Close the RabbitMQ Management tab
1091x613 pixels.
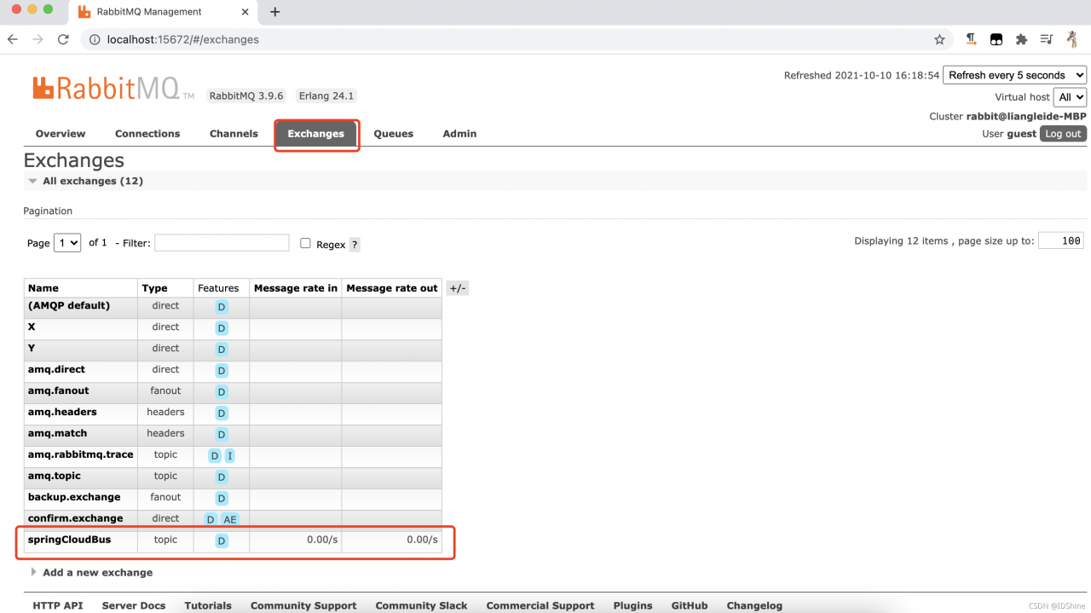tap(245, 12)
